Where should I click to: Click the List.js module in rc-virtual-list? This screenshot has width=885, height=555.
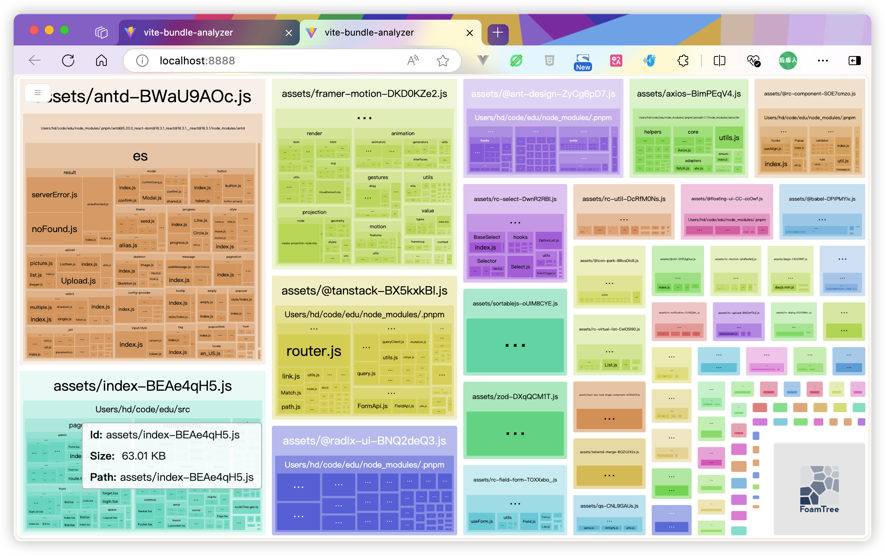point(611,365)
